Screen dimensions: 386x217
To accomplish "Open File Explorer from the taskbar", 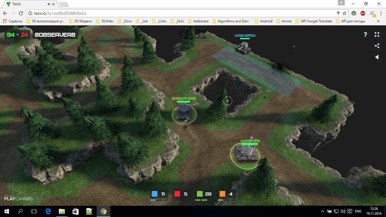I will point(62,211).
